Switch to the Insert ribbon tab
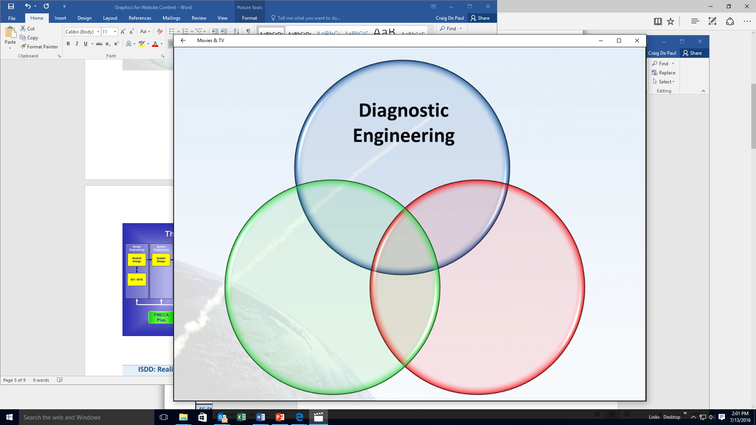756x425 pixels. click(x=60, y=18)
